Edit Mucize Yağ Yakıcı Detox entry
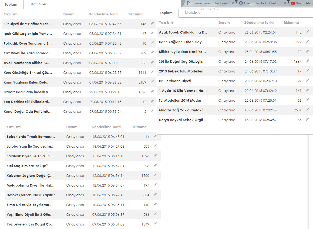The width and height of the screenshot is (313, 229). pos(308,110)
